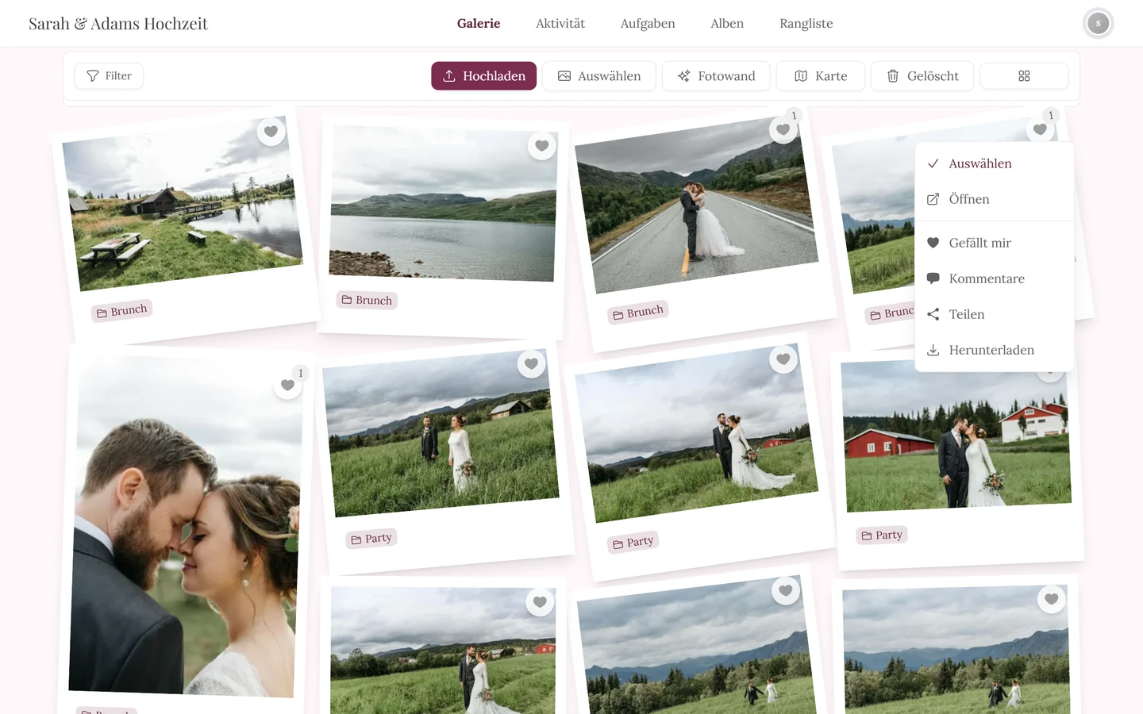Click the Sarah & Adams Hochzeit title
This screenshot has width=1143, height=714.
click(x=118, y=24)
